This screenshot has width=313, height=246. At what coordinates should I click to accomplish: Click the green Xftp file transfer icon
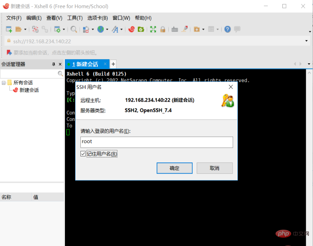[x=141, y=29]
